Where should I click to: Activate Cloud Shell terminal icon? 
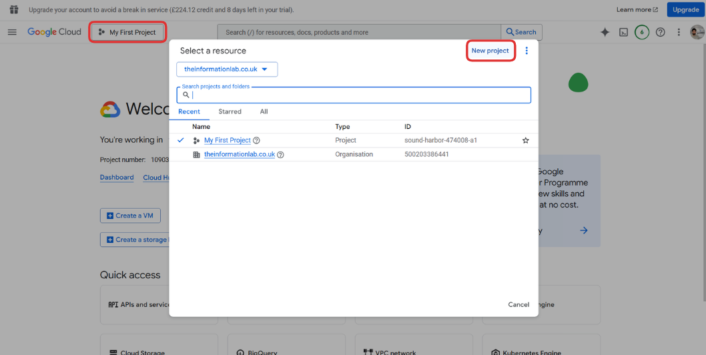[624, 33]
